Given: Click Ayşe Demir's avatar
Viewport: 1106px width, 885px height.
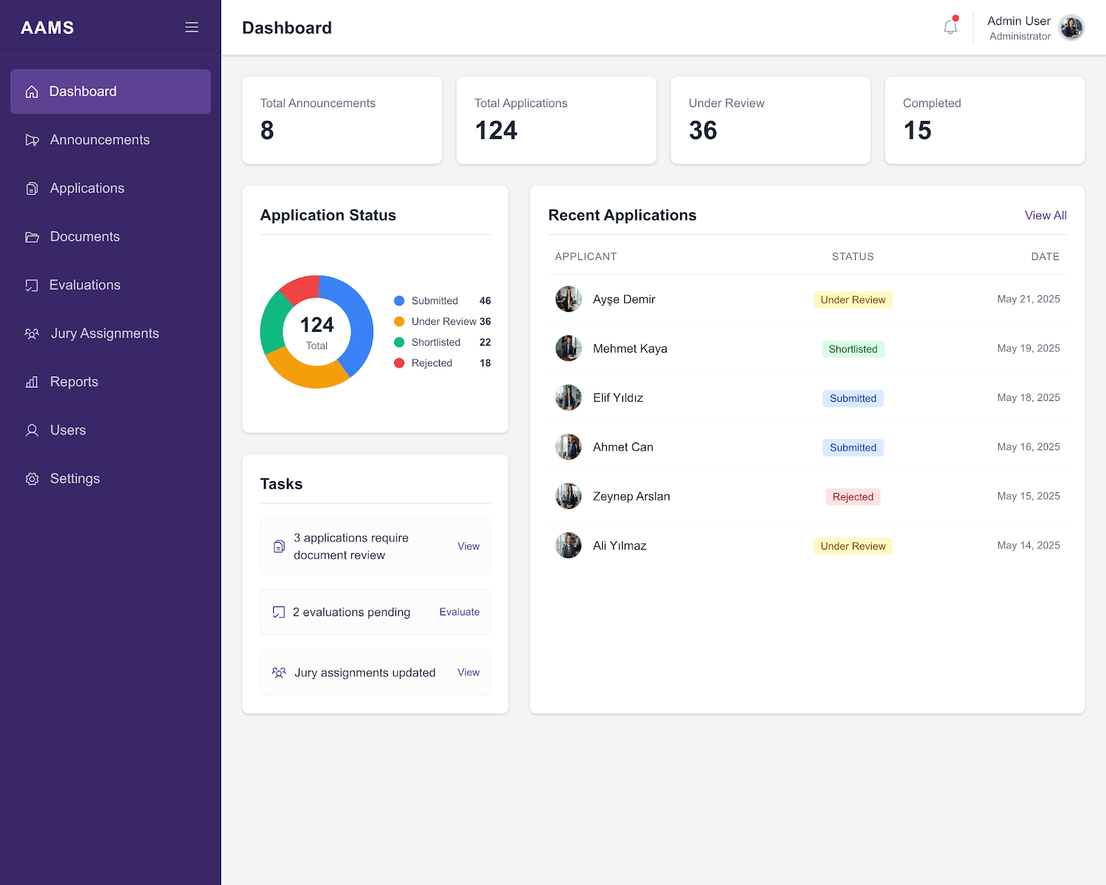Looking at the screenshot, I should pos(568,299).
